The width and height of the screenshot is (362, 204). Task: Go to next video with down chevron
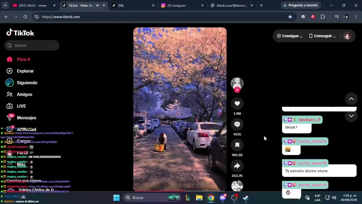pyautogui.click(x=351, y=116)
